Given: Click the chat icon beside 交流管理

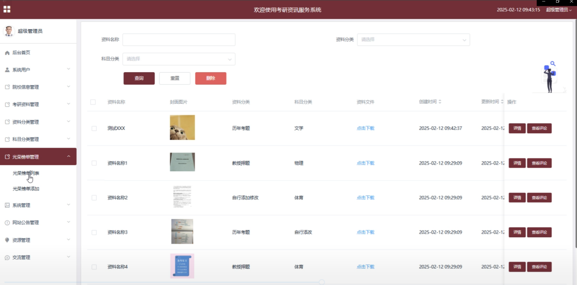Looking at the screenshot, I should [x=7, y=257].
